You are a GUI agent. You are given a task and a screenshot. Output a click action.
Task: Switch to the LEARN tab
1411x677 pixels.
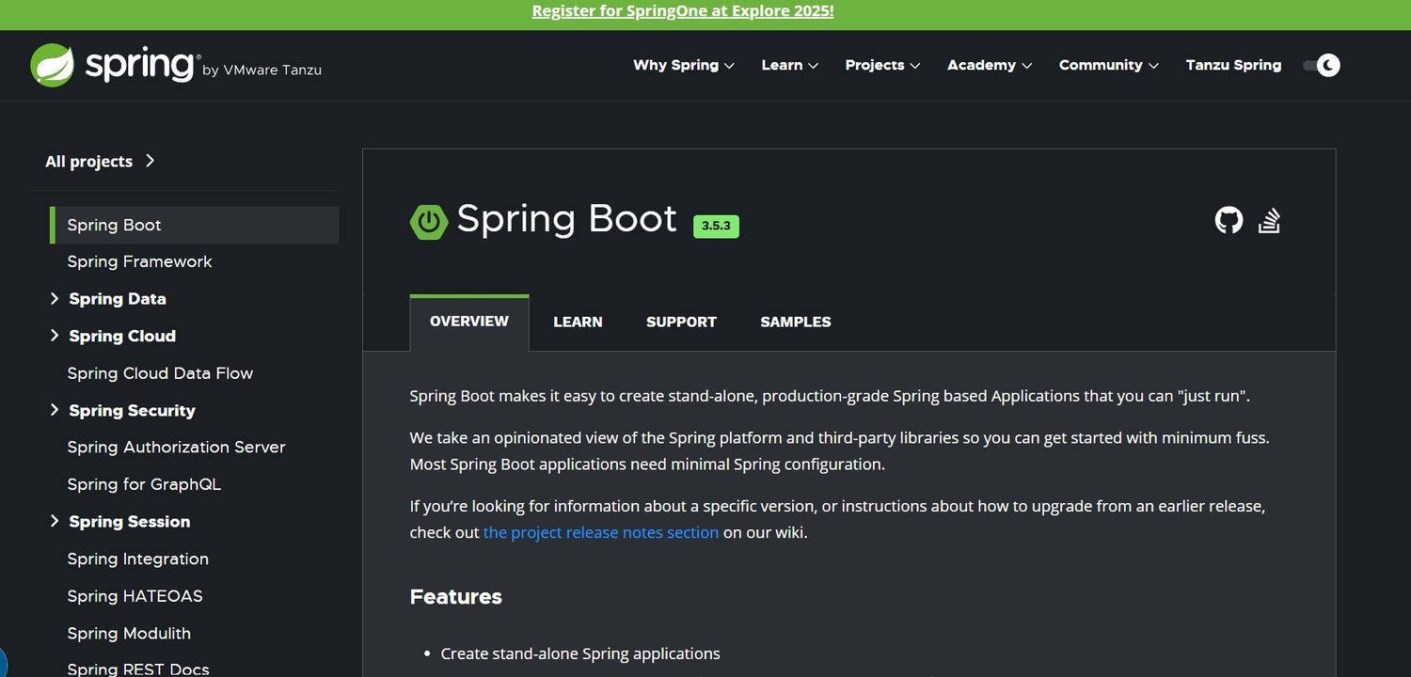point(578,322)
